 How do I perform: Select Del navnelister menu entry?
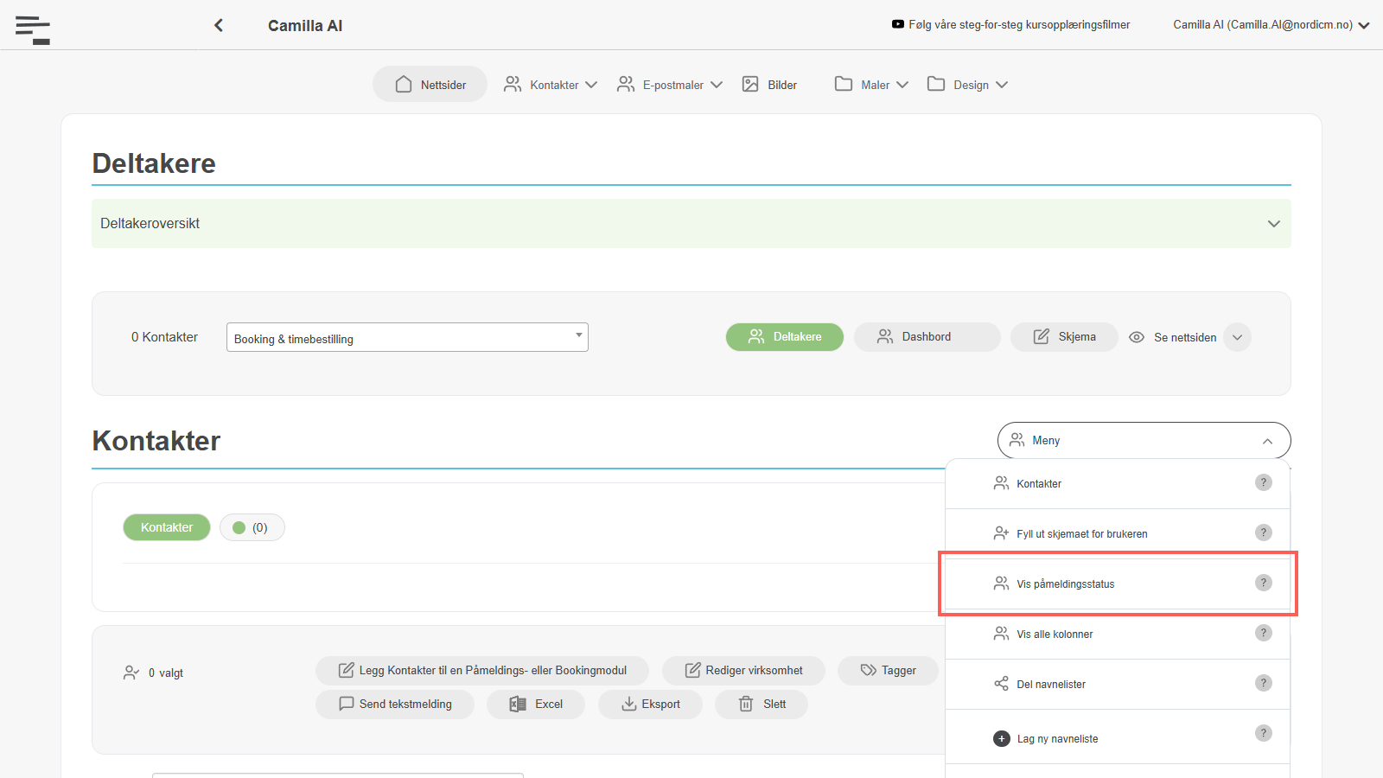(1118, 685)
